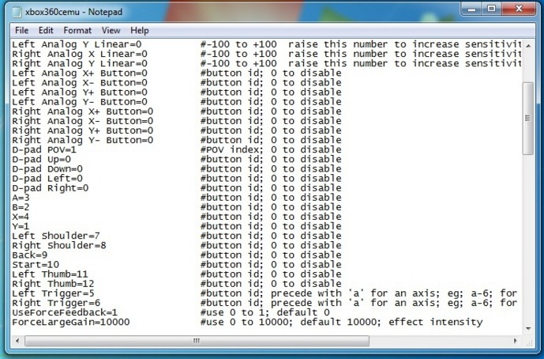Open the File menu

pyautogui.click(x=21, y=31)
